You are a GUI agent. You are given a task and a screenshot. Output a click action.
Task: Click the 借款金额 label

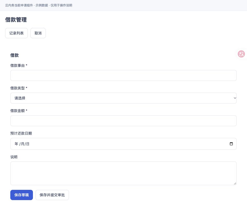click(19, 111)
